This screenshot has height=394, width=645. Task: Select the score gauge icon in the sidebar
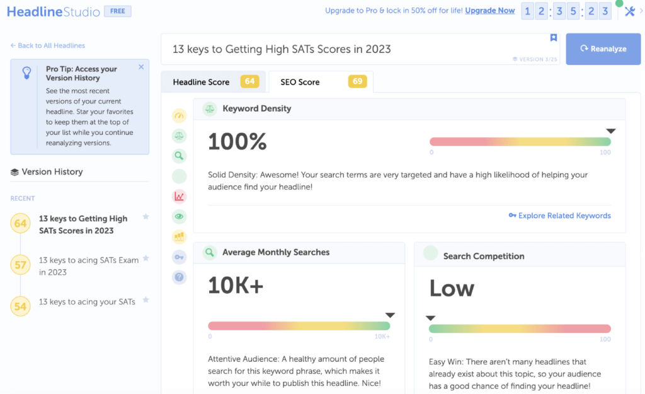point(179,115)
